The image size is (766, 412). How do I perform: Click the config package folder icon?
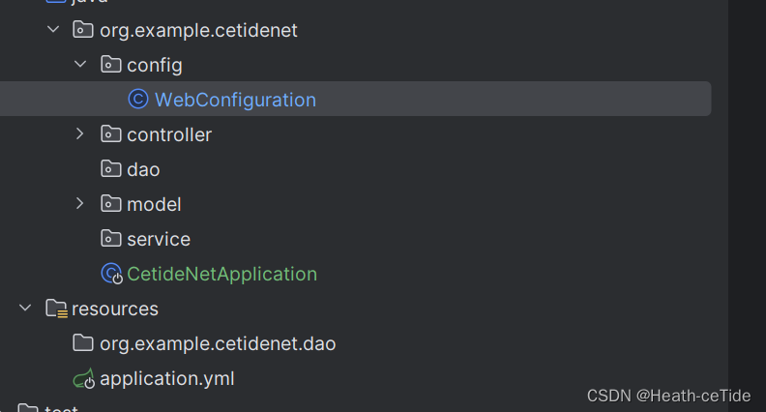[111, 65]
